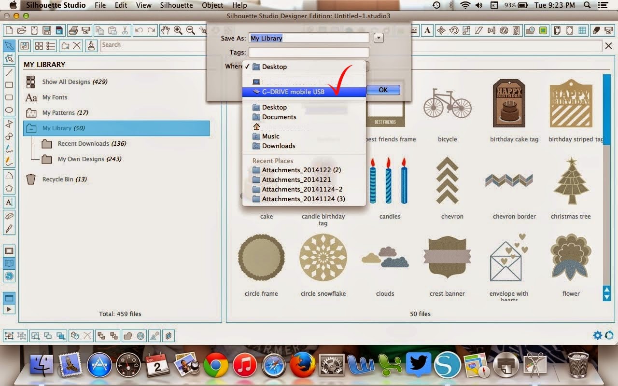Image resolution: width=618 pixels, height=386 pixels.
Task: Toggle the library list view
Action: [50, 45]
